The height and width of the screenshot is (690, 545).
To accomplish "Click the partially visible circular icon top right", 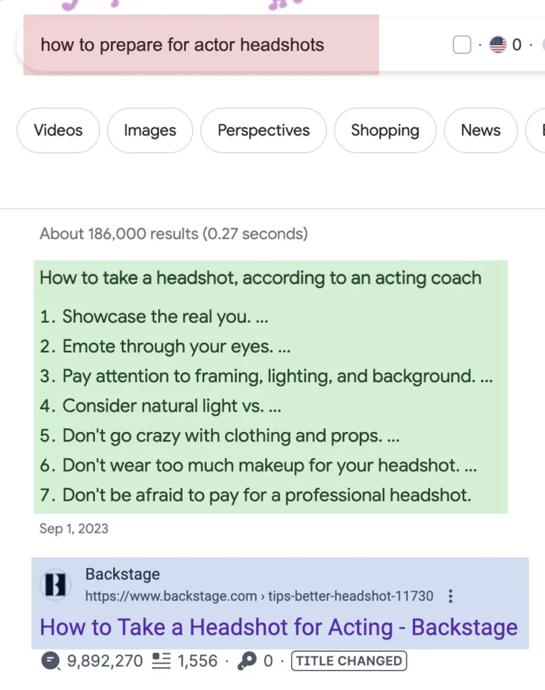I will coord(542,44).
